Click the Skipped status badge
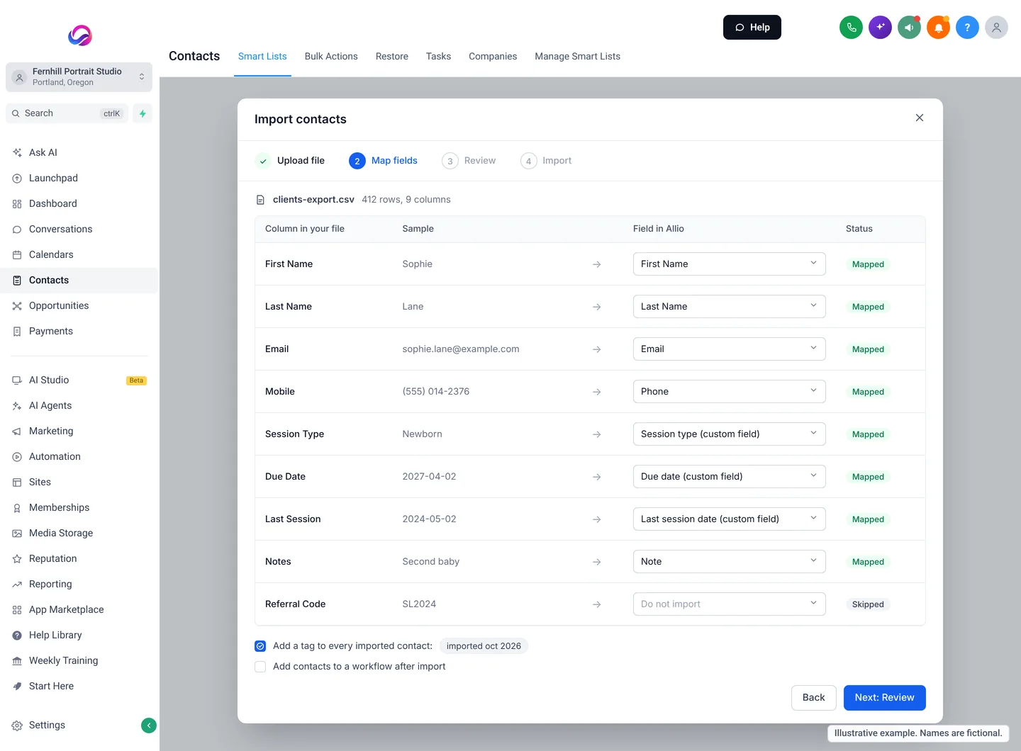The height and width of the screenshot is (751, 1021). click(868, 604)
